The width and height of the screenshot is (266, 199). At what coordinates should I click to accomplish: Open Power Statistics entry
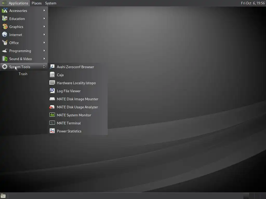coord(78,131)
